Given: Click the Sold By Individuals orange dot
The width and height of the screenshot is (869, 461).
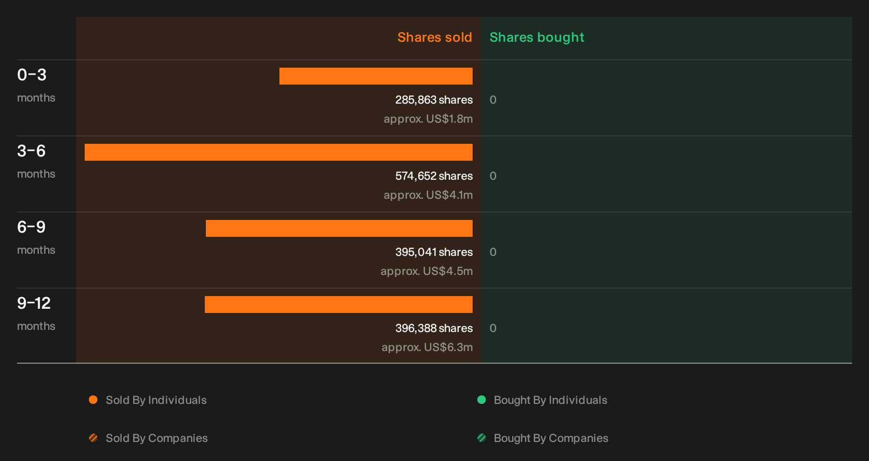Looking at the screenshot, I should point(93,400).
